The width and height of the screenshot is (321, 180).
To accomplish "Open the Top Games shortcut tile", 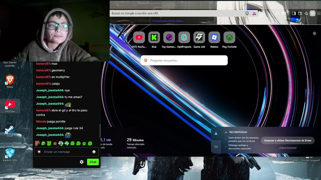I will pos(169,37).
